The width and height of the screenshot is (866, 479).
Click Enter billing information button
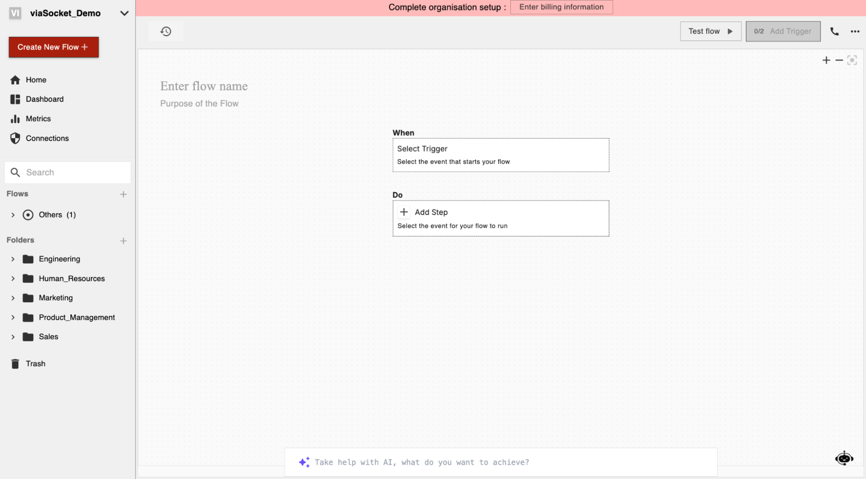pyautogui.click(x=561, y=7)
